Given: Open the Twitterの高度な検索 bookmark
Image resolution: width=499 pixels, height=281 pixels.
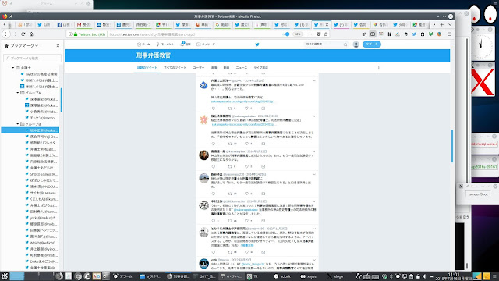Looking at the screenshot, I should coord(41,74).
